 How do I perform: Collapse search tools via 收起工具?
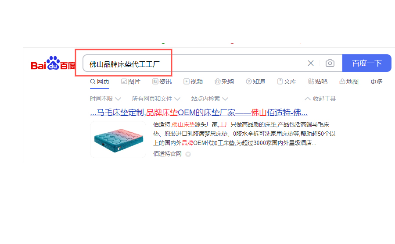[320, 99]
